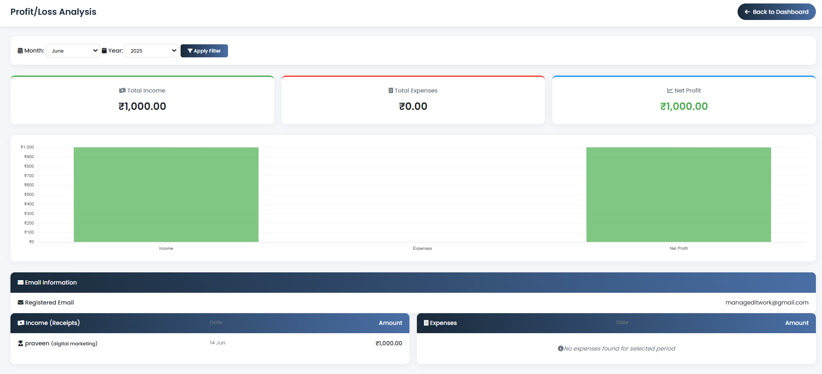Click the Date header in Expenses table
This screenshot has height=374, width=822.
pos(622,322)
